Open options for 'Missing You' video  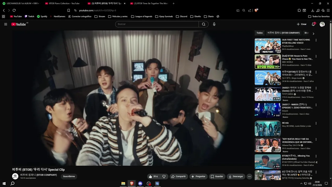pos(316,156)
